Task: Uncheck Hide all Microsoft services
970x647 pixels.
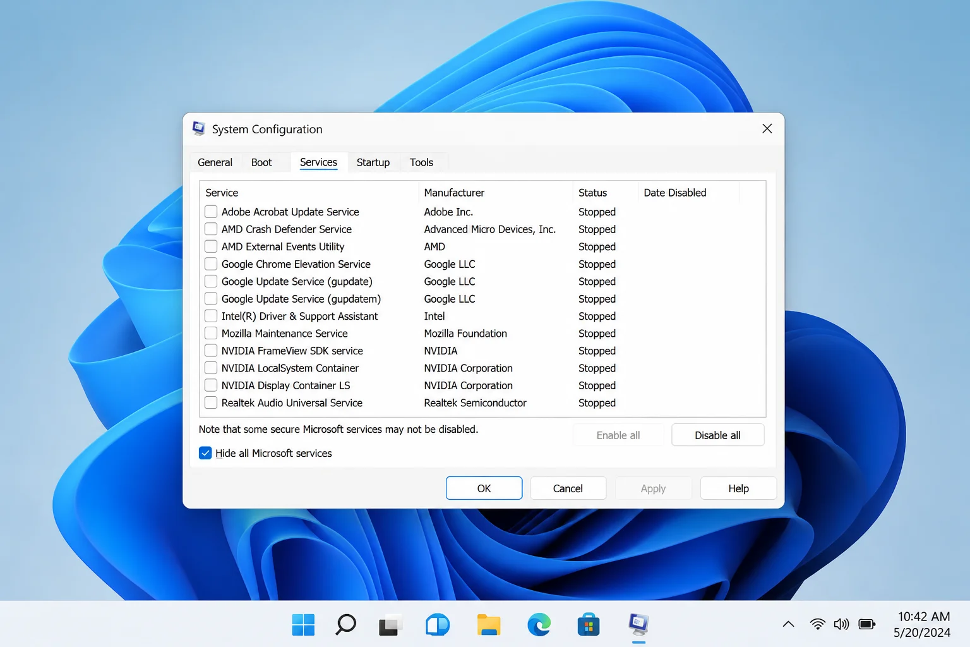Action: [205, 453]
